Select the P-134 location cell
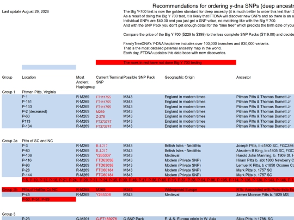The image size is (294, 220). coord(27,126)
